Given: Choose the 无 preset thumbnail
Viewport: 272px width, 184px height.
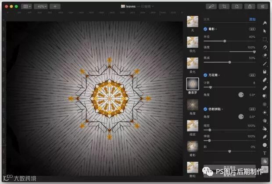Looking at the screenshot, I should click(193, 21).
